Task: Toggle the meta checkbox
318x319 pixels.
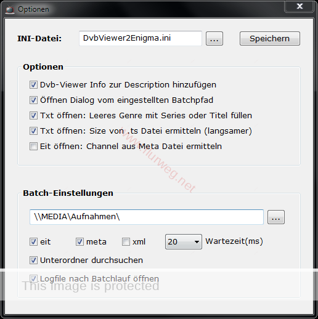Action: (x=79, y=241)
